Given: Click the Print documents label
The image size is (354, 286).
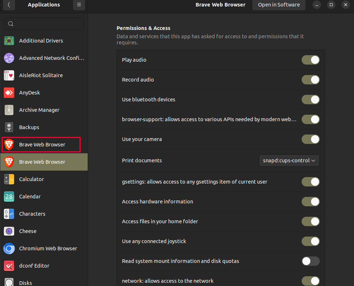Looking at the screenshot, I should [142, 160].
